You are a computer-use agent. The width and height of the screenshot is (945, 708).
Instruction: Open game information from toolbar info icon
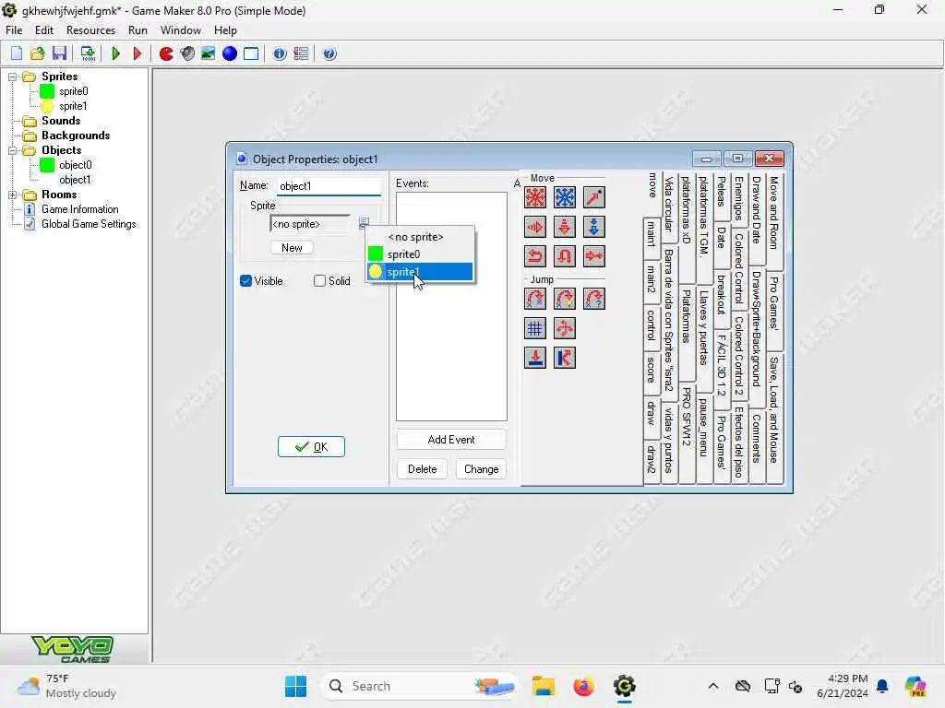point(279,53)
